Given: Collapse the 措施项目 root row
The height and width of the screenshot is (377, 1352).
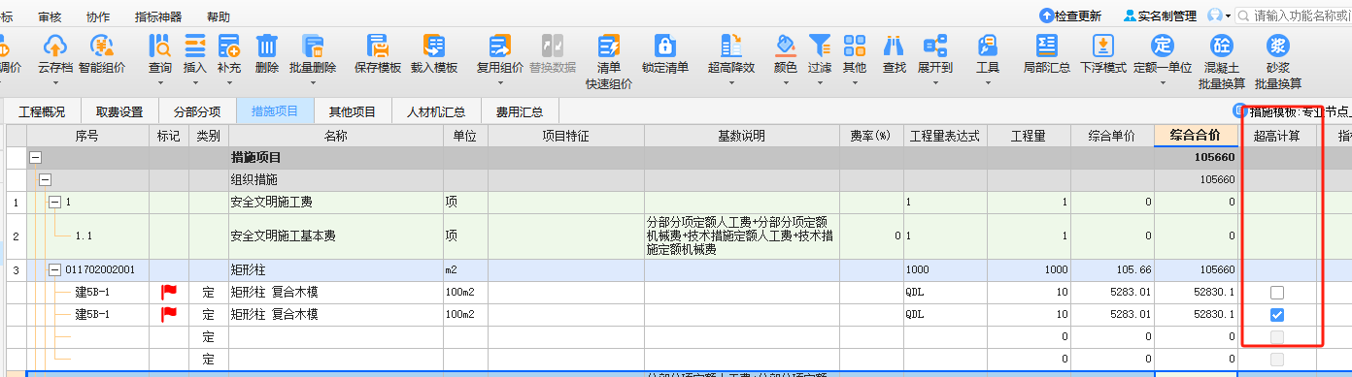Looking at the screenshot, I should (x=36, y=157).
